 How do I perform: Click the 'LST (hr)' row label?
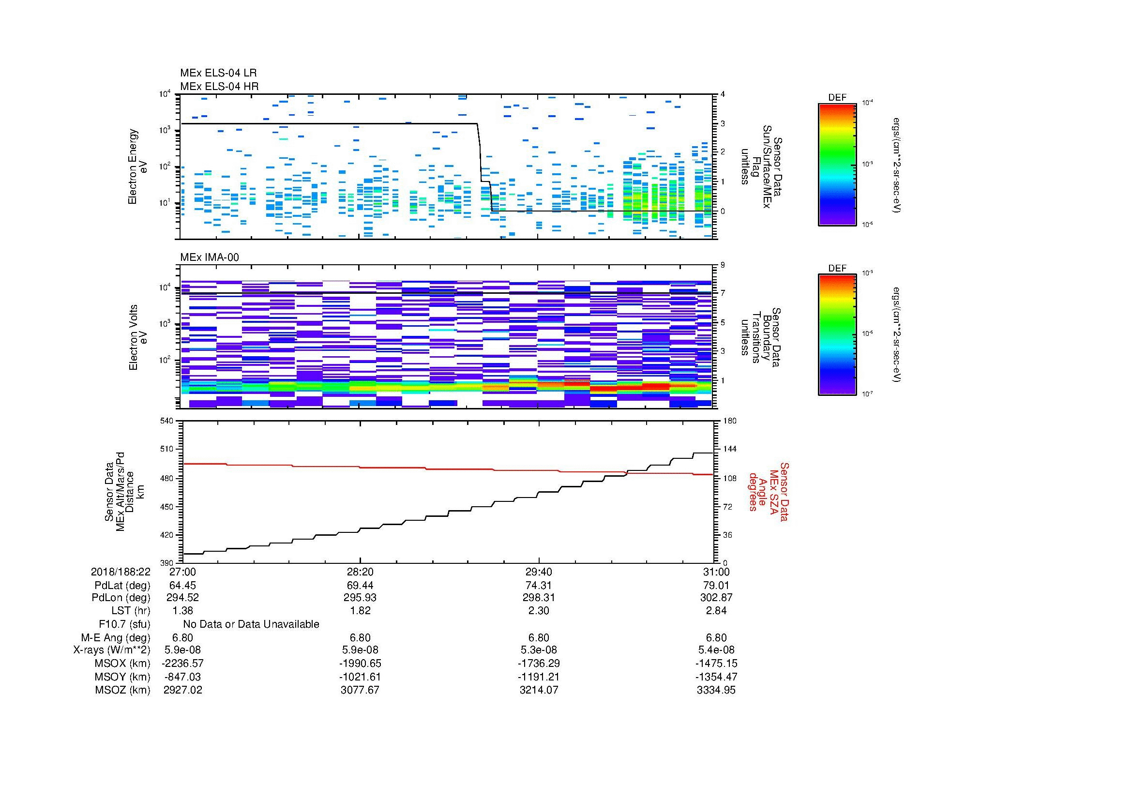[x=131, y=611]
